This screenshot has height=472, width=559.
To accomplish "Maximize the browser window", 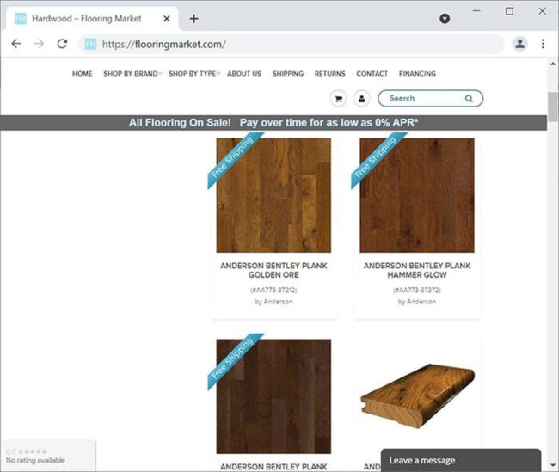I will [x=509, y=11].
